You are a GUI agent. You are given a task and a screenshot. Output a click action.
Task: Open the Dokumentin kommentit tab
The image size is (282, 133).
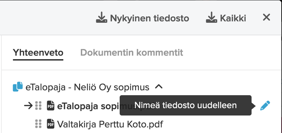132,52
